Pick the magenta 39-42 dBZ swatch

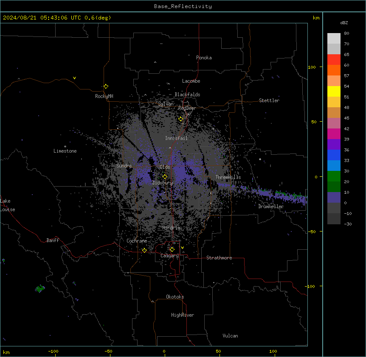[334, 134]
